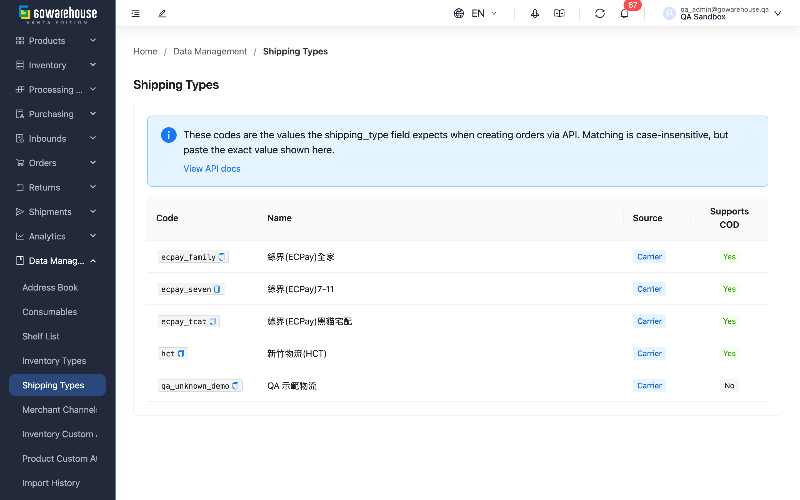Click the Purchasing sidebar icon
The height and width of the screenshot is (500, 800).
(20, 114)
